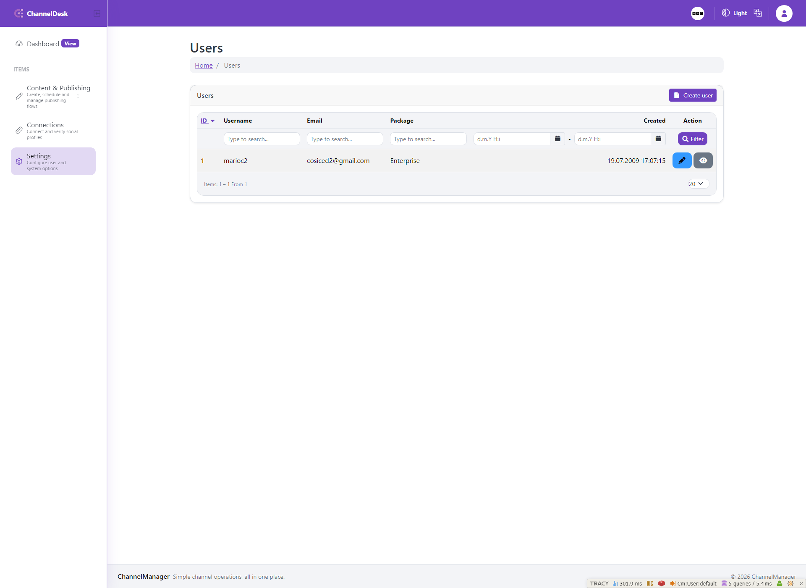Click the Created start date field
This screenshot has width=806, height=588.
click(512, 139)
